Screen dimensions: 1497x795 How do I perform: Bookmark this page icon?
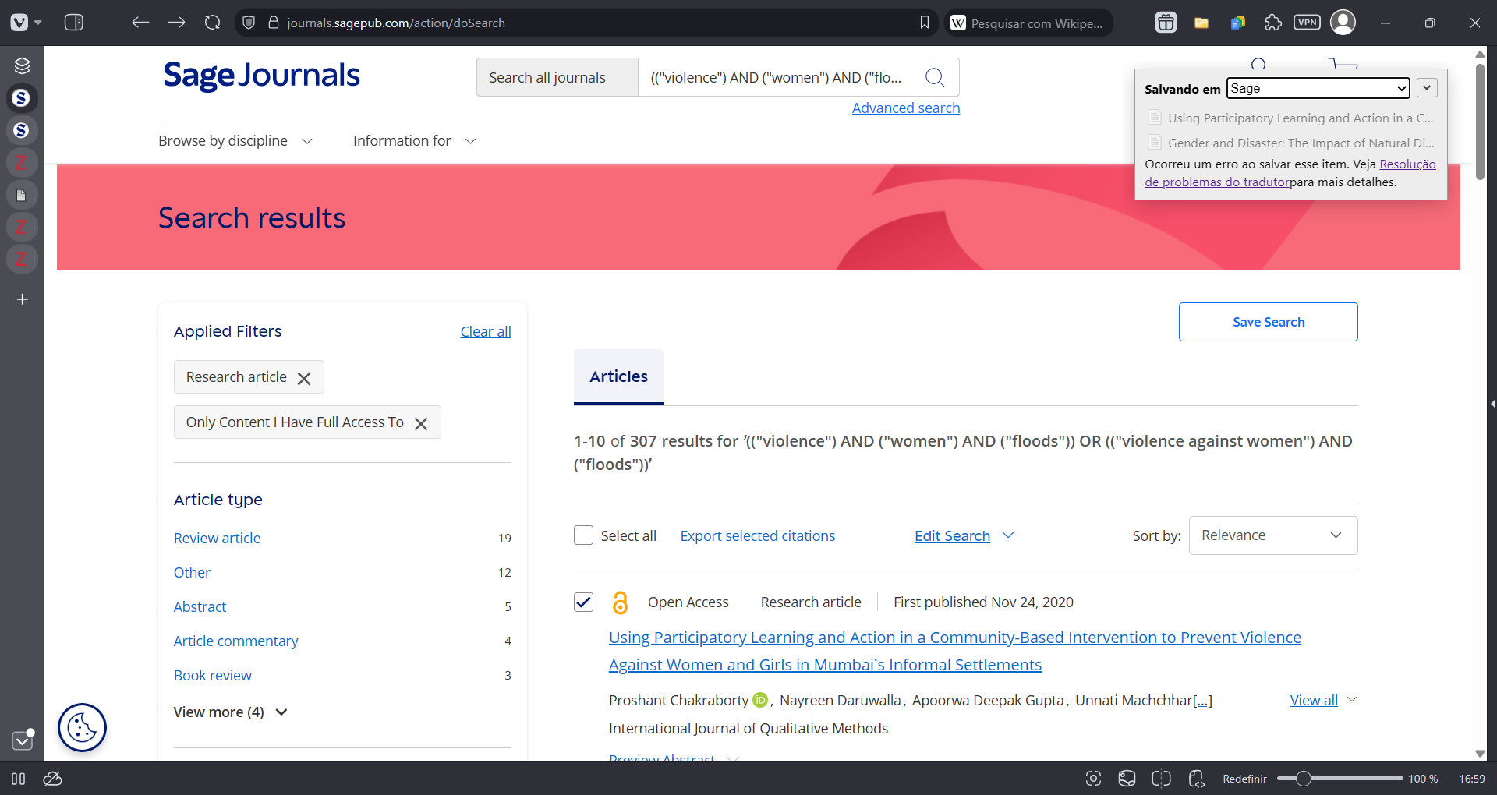[x=925, y=23]
